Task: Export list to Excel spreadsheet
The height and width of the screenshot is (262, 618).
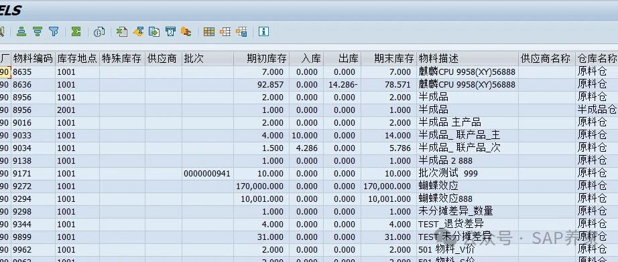Action: 122,32
